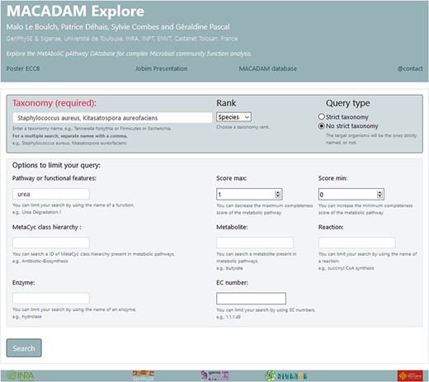Click the @contact link
Viewport: 429px width, 382px height.
[x=410, y=68]
